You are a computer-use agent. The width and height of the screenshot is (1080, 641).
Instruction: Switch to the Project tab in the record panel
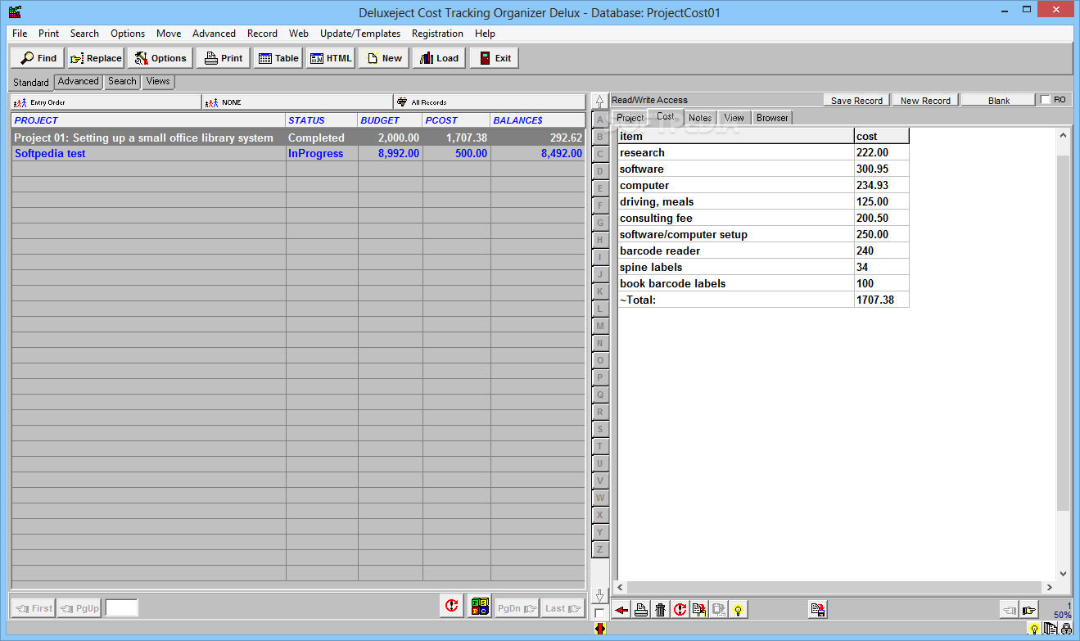pos(630,118)
